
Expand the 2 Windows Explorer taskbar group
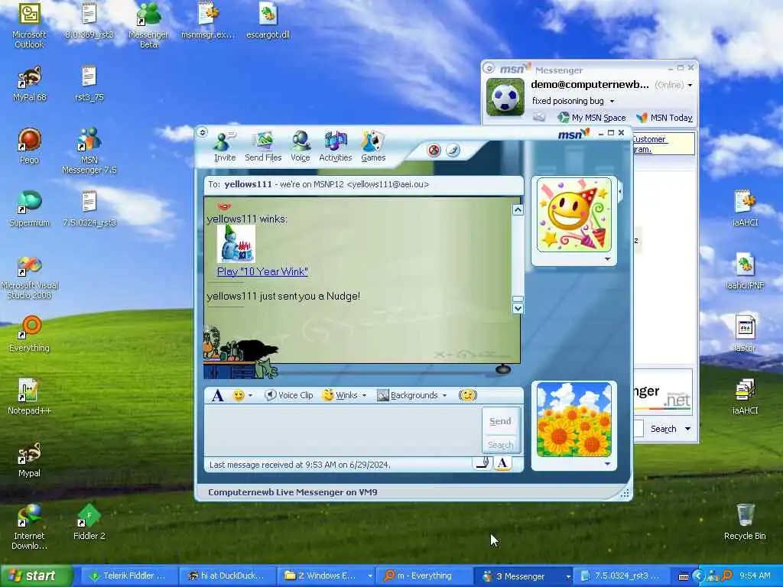click(x=369, y=576)
